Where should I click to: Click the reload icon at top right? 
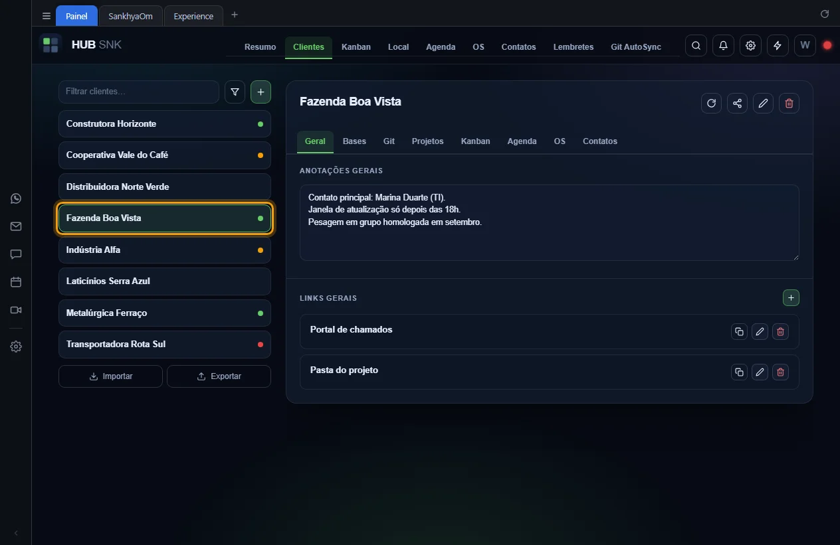click(825, 14)
